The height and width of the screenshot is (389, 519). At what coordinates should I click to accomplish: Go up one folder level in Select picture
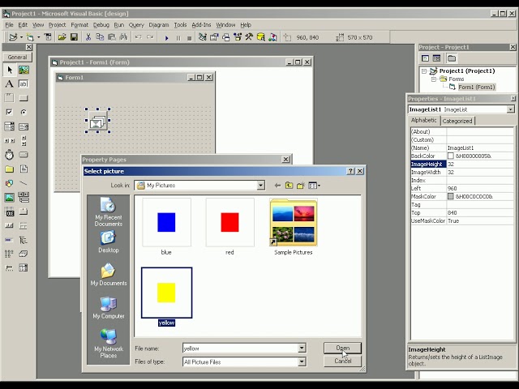point(289,186)
